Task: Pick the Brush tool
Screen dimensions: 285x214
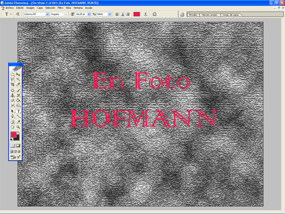Action: [x=18, y=90]
